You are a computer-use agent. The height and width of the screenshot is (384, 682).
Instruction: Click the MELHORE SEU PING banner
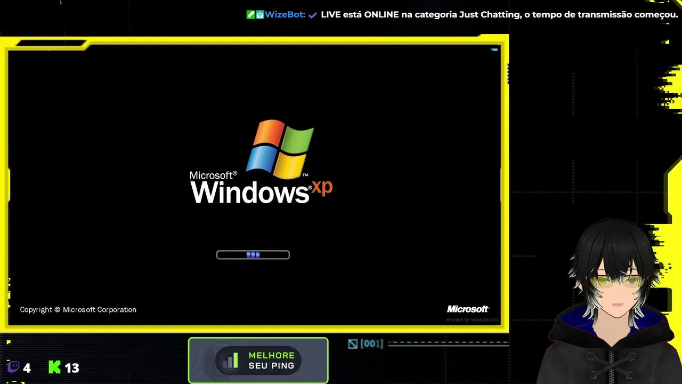click(x=258, y=361)
